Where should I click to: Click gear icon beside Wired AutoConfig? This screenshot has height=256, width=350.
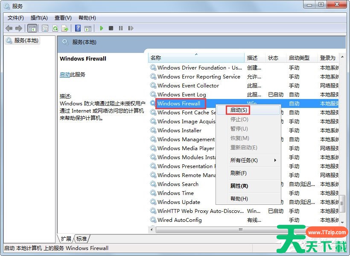pos(153,220)
